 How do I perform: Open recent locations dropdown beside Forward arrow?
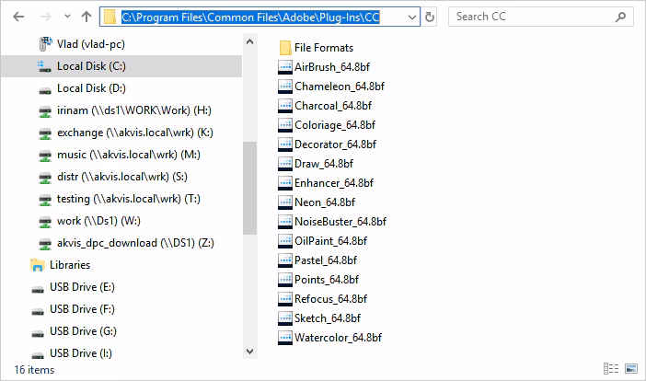coord(65,17)
